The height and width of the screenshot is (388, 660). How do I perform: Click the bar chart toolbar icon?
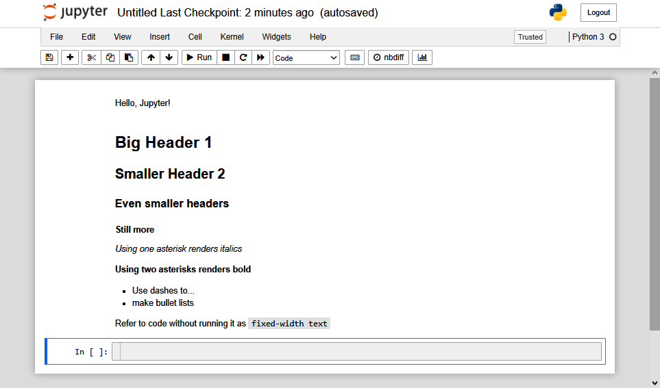tap(422, 57)
